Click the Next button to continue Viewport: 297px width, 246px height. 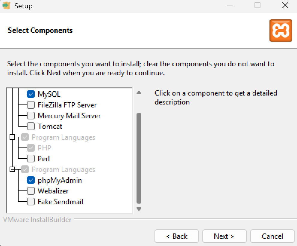click(x=224, y=236)
